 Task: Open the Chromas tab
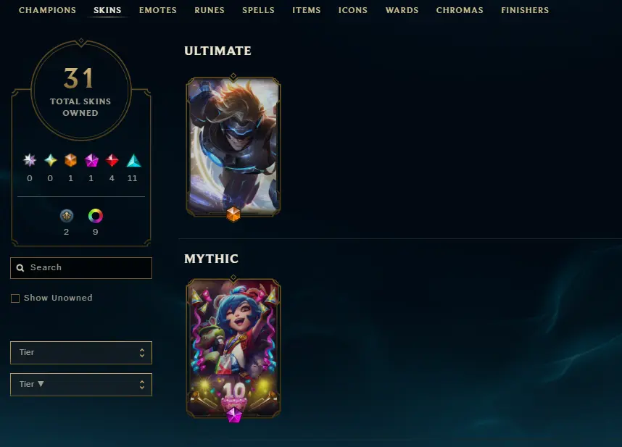pyautogui.click(x=460, y=10)
